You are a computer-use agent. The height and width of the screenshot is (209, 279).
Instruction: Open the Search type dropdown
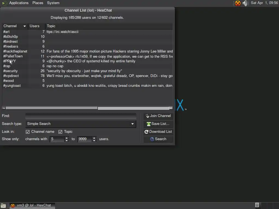(81, 124)
